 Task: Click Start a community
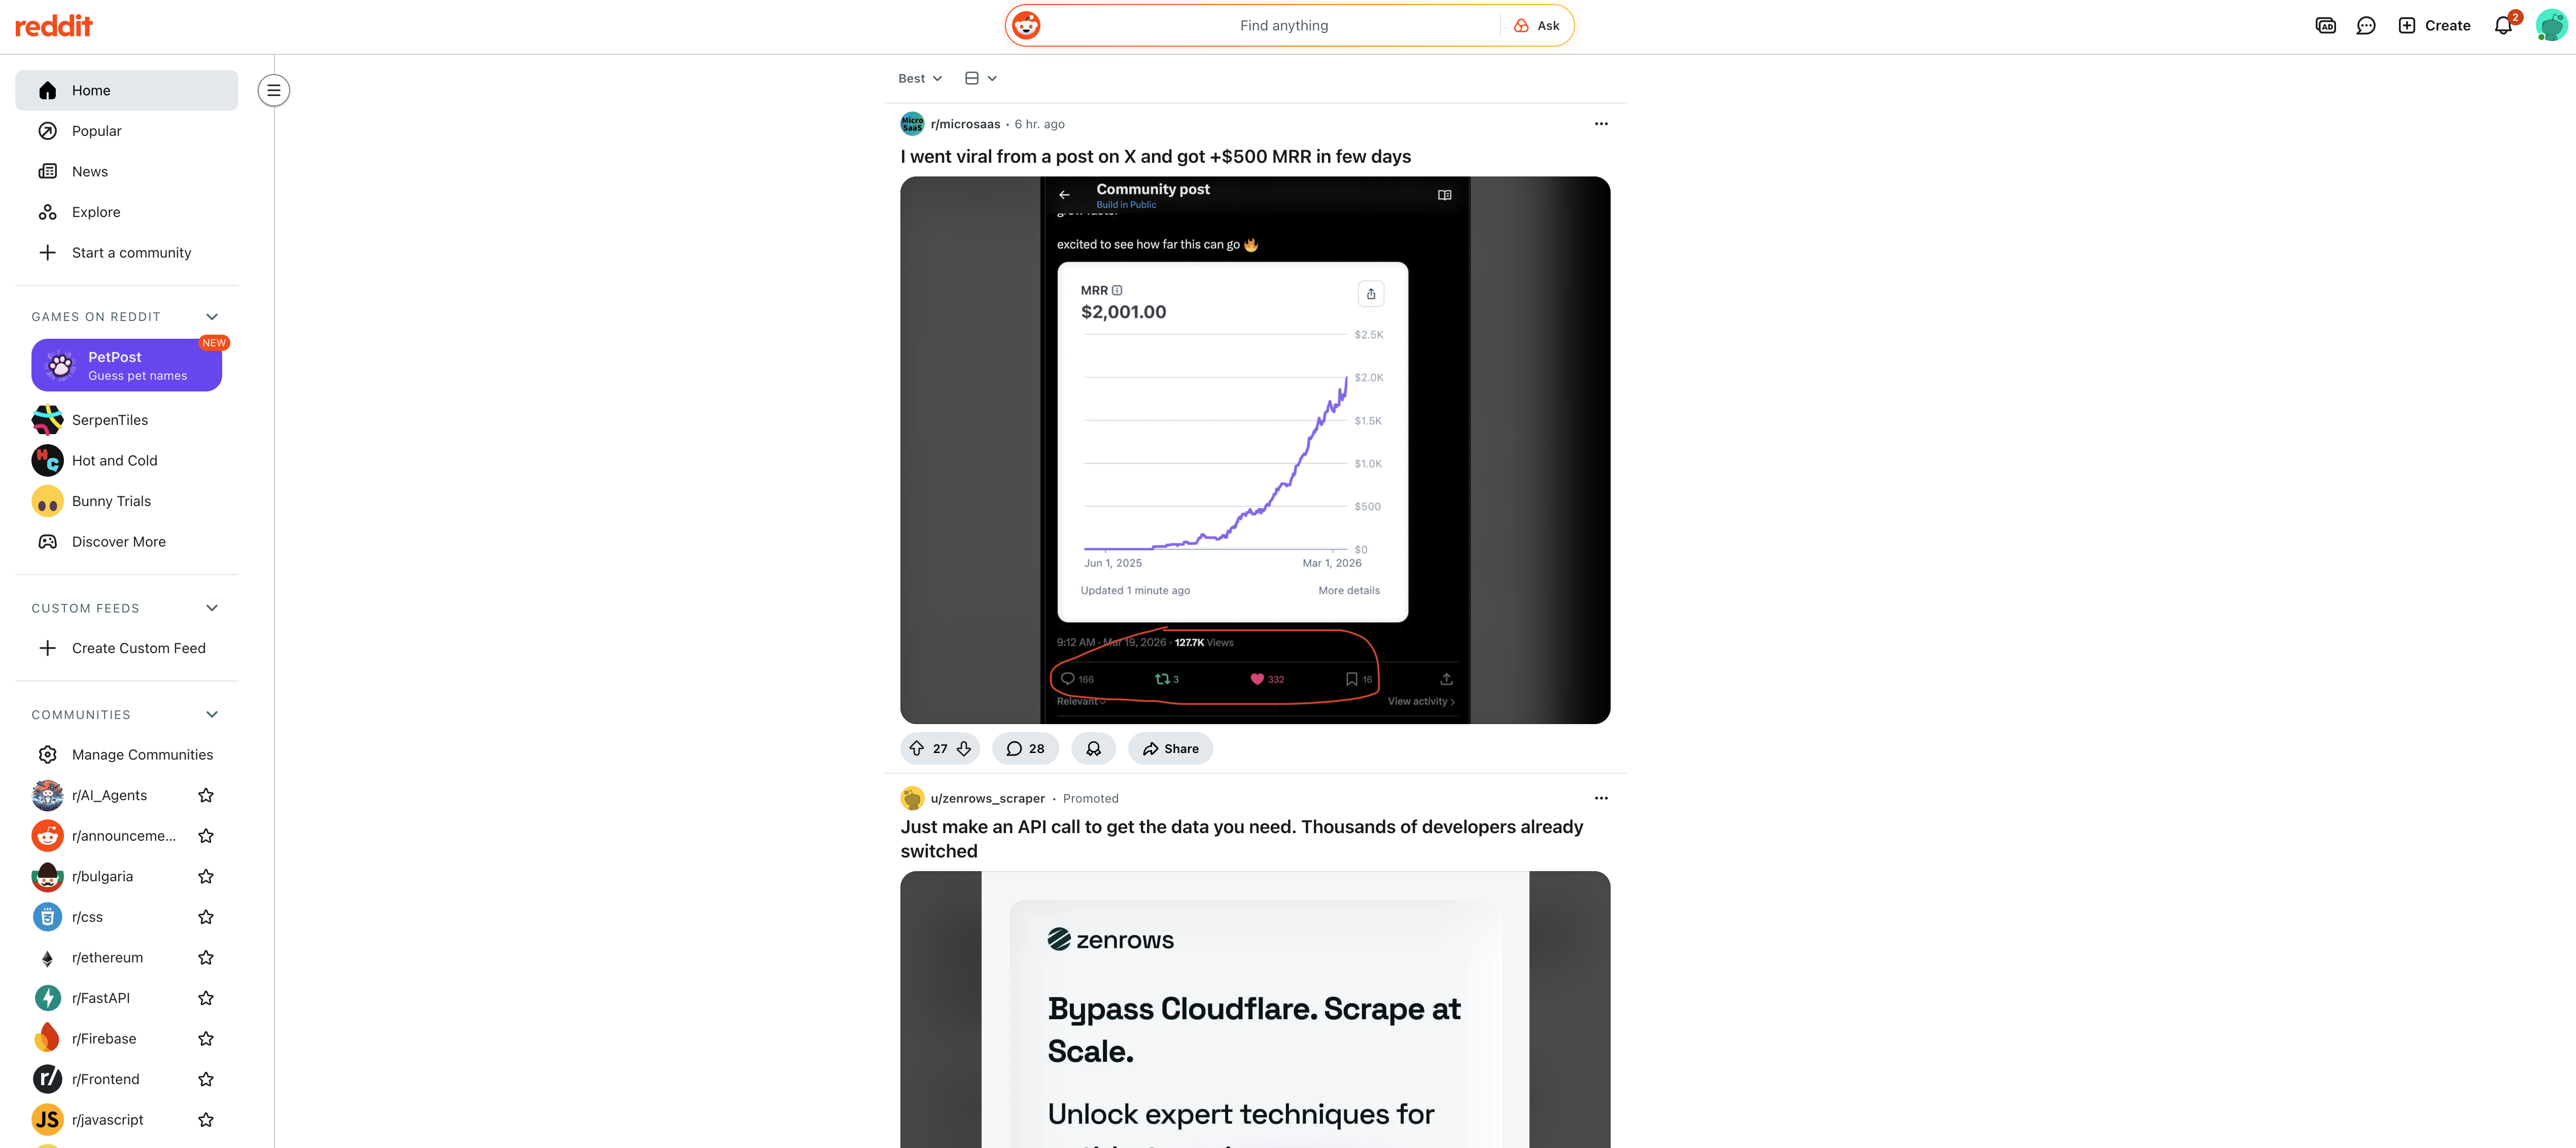(x=131, y=252)
